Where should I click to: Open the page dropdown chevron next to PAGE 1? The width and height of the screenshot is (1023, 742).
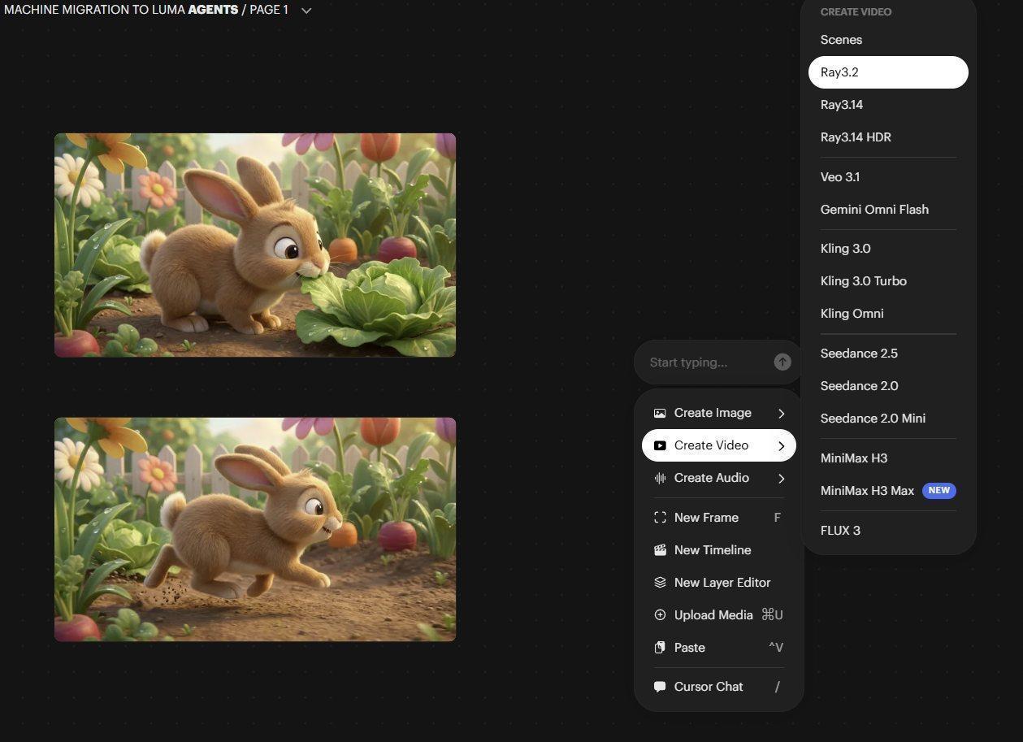pyautogui.click(x=306, y=11)
